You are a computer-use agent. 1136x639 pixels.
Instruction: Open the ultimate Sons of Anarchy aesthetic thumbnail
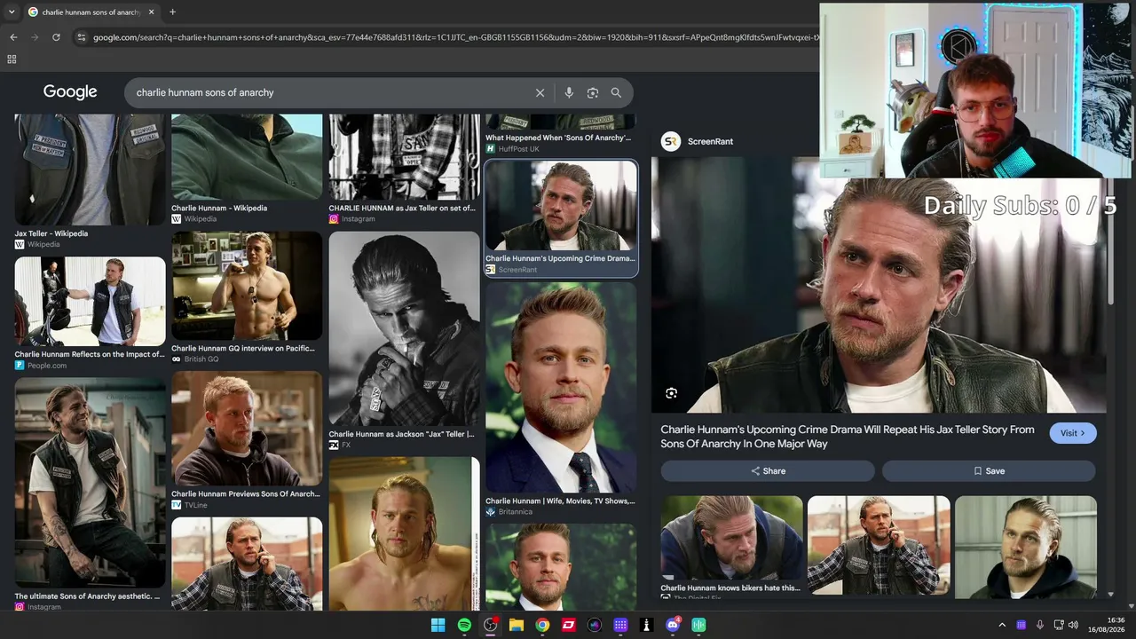pyautogui.click(x=90, y=484)
